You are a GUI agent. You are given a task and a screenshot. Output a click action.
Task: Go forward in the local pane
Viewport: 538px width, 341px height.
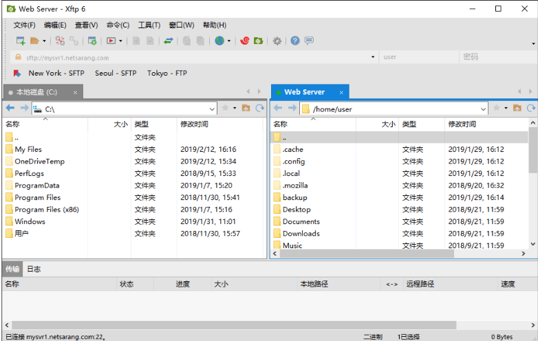pos(24,109)
